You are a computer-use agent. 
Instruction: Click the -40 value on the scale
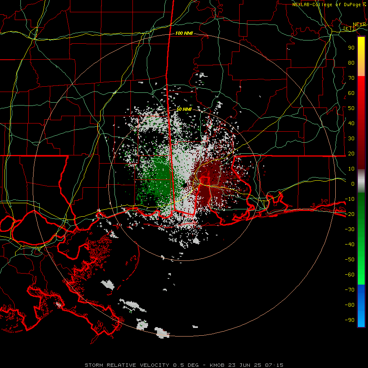350,245
